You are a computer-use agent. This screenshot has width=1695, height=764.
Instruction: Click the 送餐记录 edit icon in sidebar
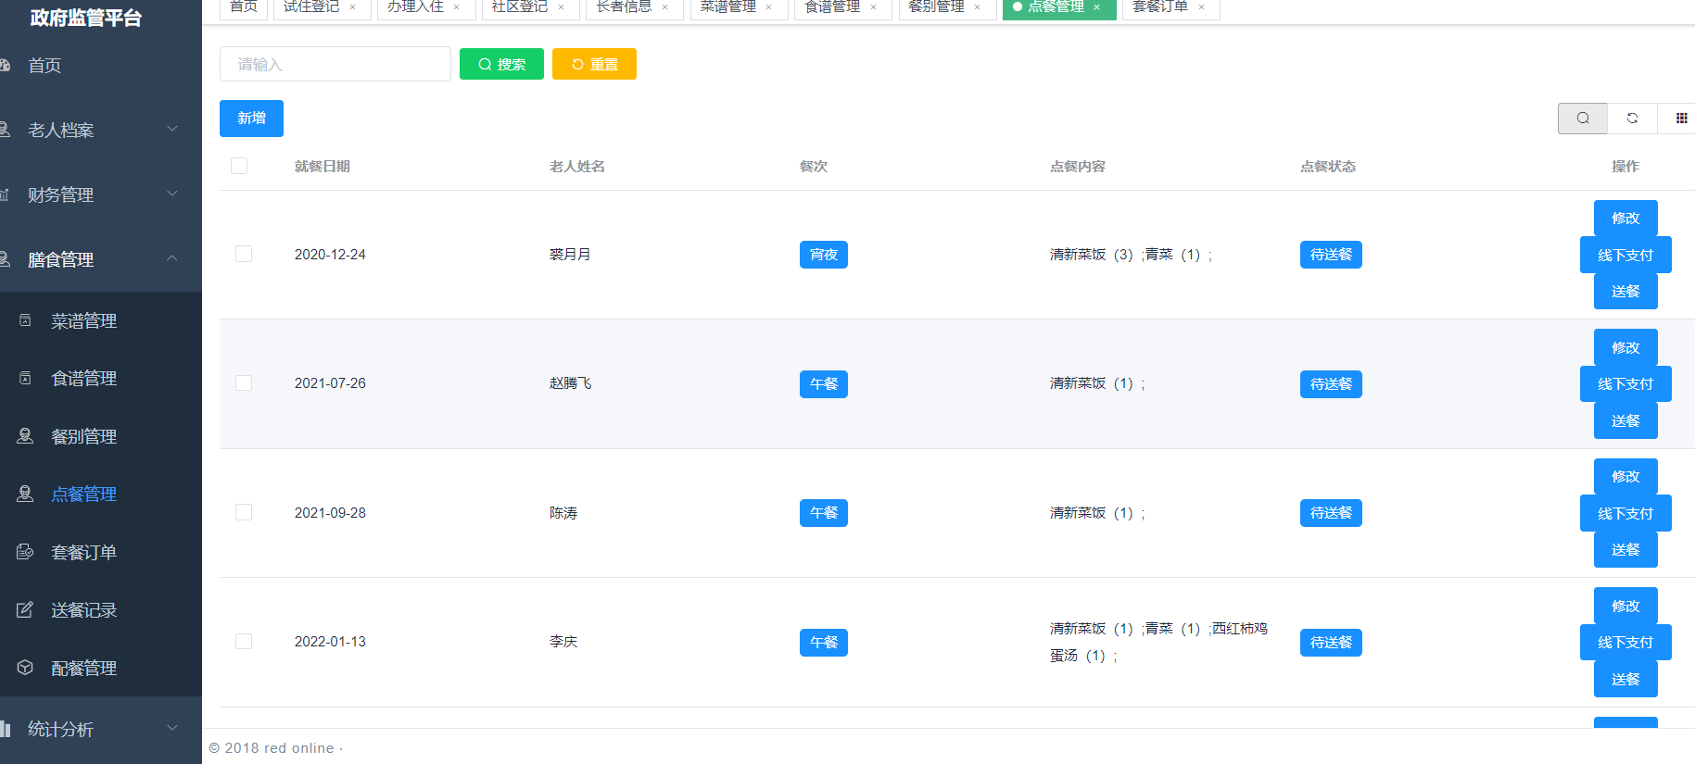tap(25, 610)
